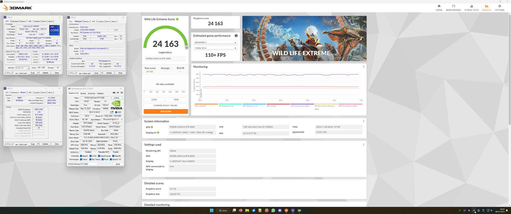The width and height of the screenshot is (511, 214).
Task: Expand Tools arrow in CPU-Z Memory window
Action: (x=38, y=144)
